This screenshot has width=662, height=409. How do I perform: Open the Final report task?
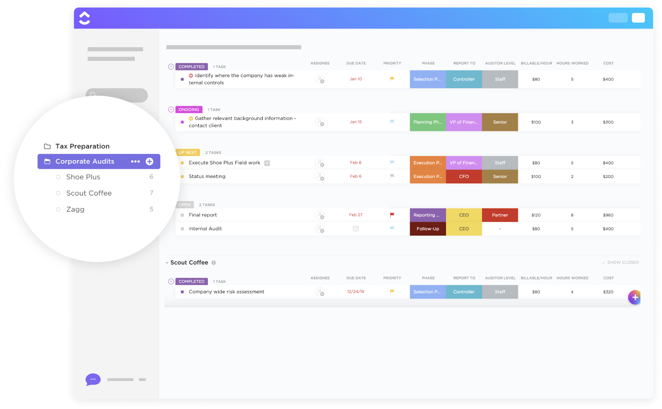click(203, 215)
